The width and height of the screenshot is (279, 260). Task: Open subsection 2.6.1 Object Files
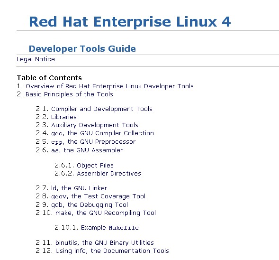(95, 166)
